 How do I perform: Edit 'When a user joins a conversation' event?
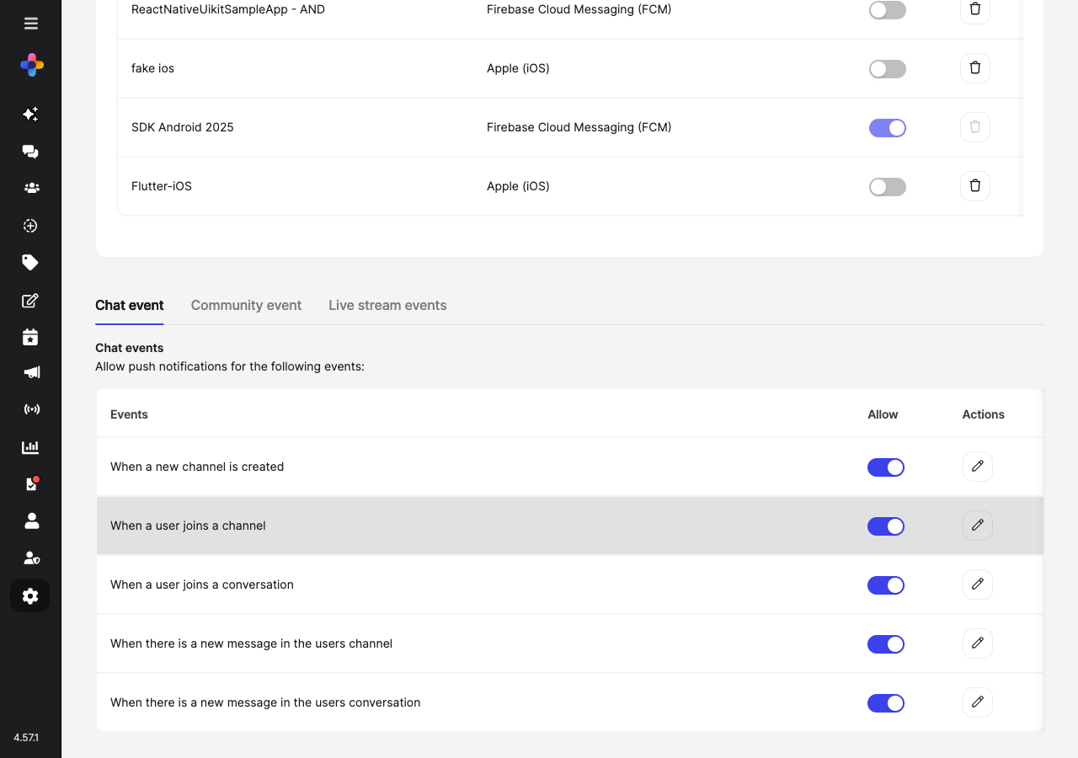tap(977, 585)
